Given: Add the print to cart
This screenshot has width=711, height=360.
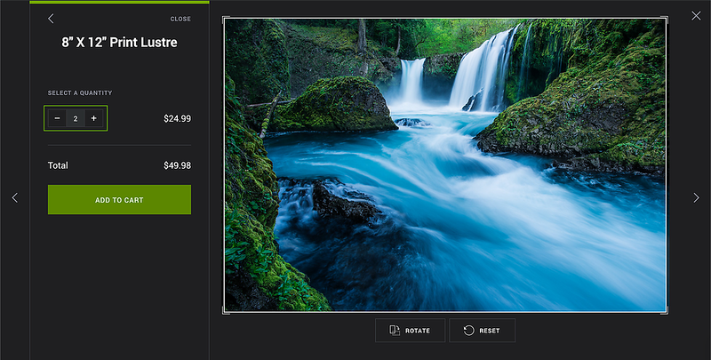Looking at the screenshot, I should (119, 199).
